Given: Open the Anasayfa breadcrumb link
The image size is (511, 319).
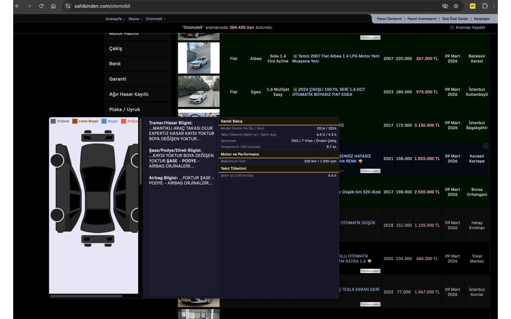Looking at the screenshot, I should [113, 19].
